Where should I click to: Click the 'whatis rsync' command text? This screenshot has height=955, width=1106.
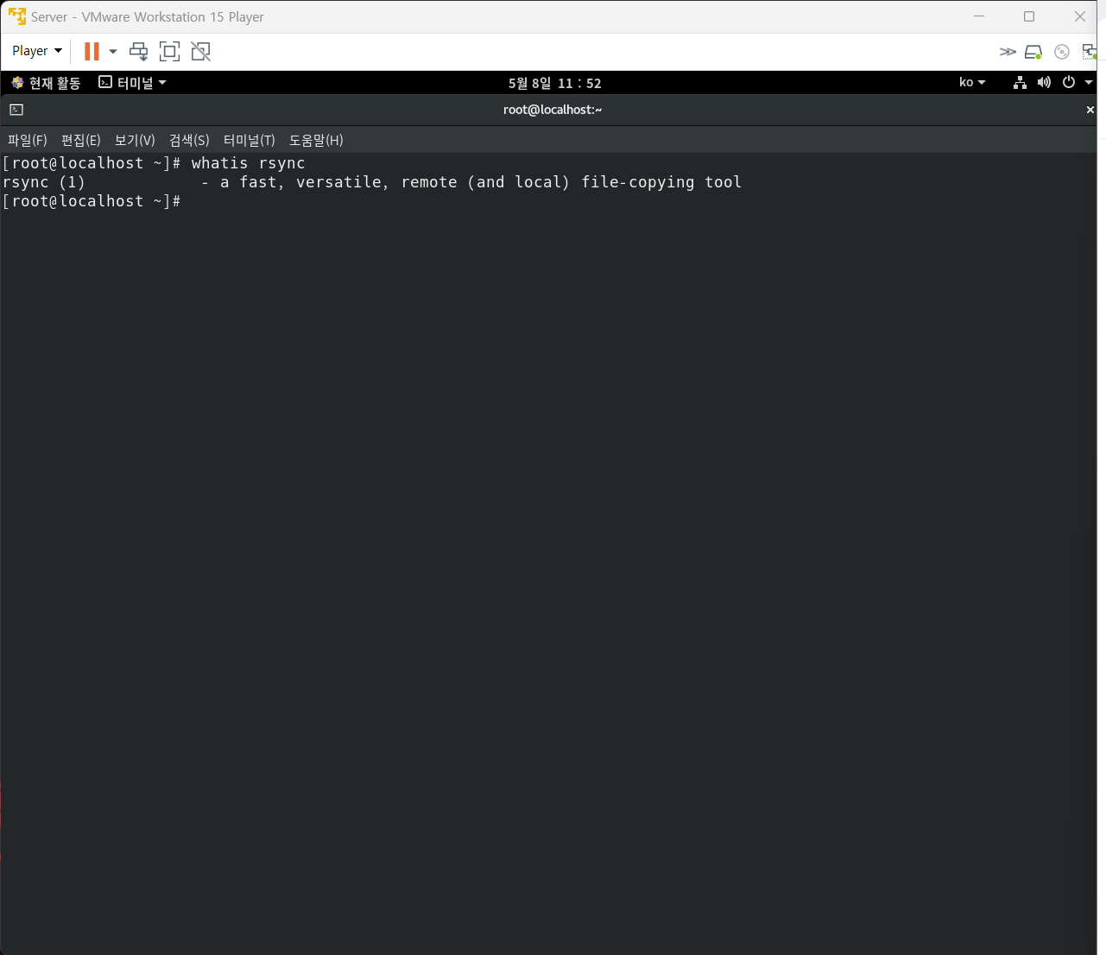[x=249, y=163]
